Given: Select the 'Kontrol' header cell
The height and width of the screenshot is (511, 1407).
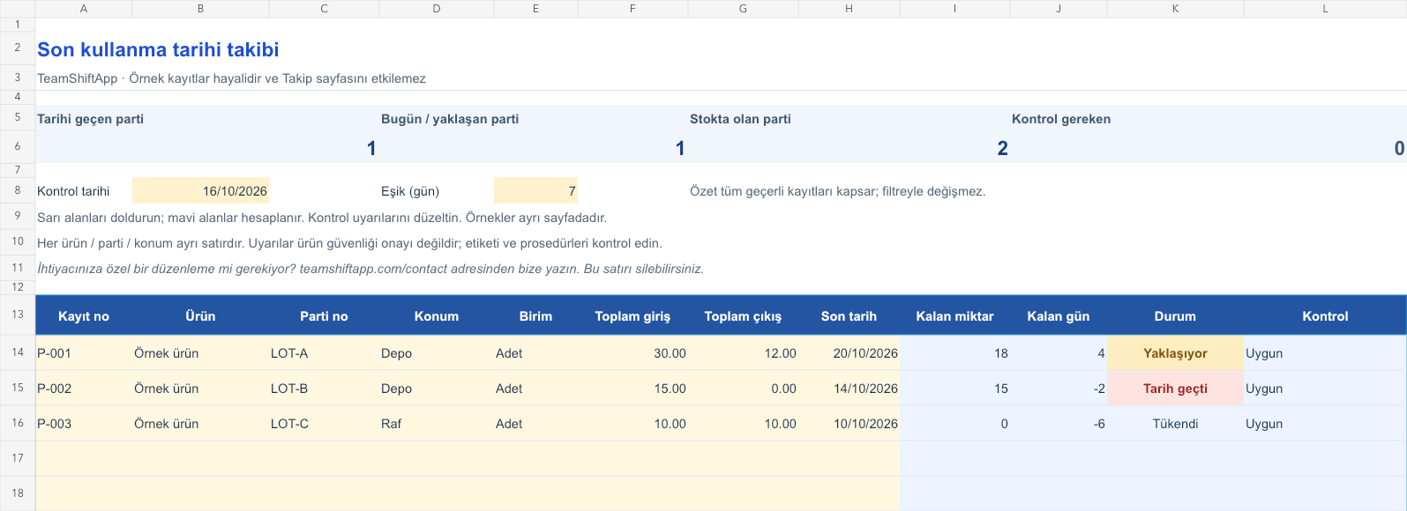Looking at the screenshot, I should click(1325, 316).
